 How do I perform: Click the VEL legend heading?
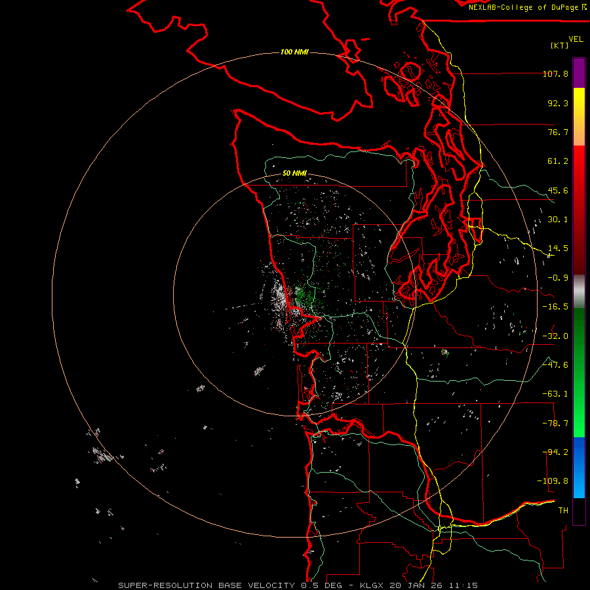point(576,39)
